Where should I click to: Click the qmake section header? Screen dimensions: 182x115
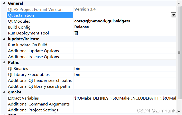15,92
